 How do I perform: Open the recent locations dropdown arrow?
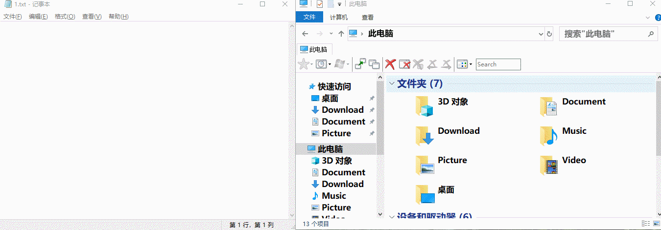point(331,34)
